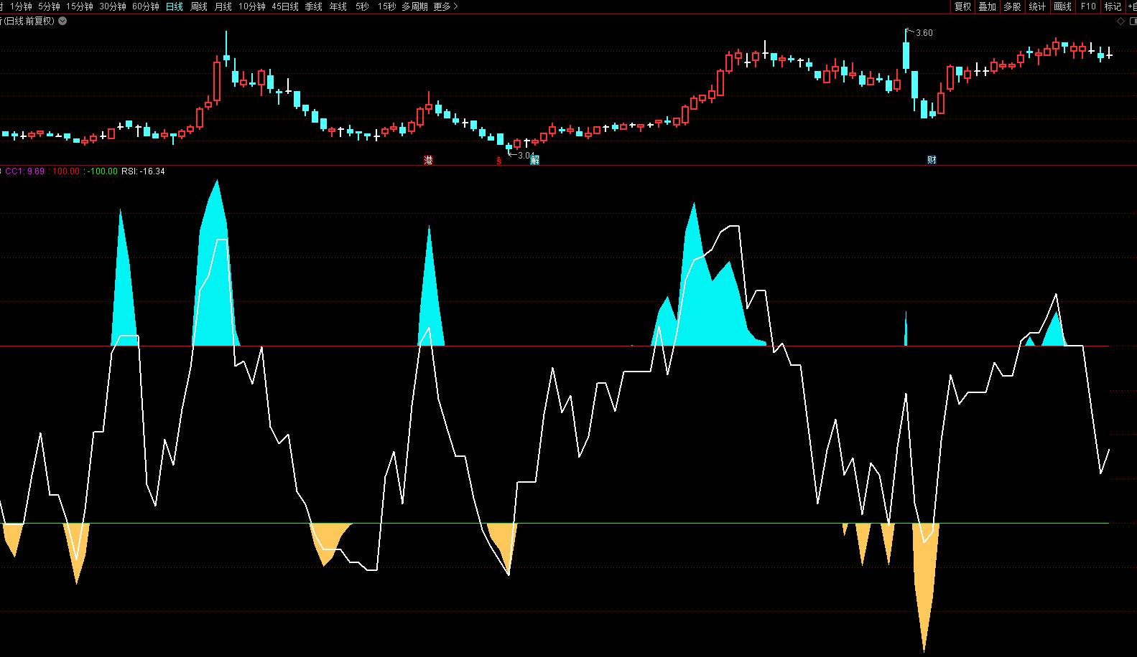1137x657 pixels.
Task: Toggle 复权 price adjustment
Action: pyautogui.click(x=962, y=6)
